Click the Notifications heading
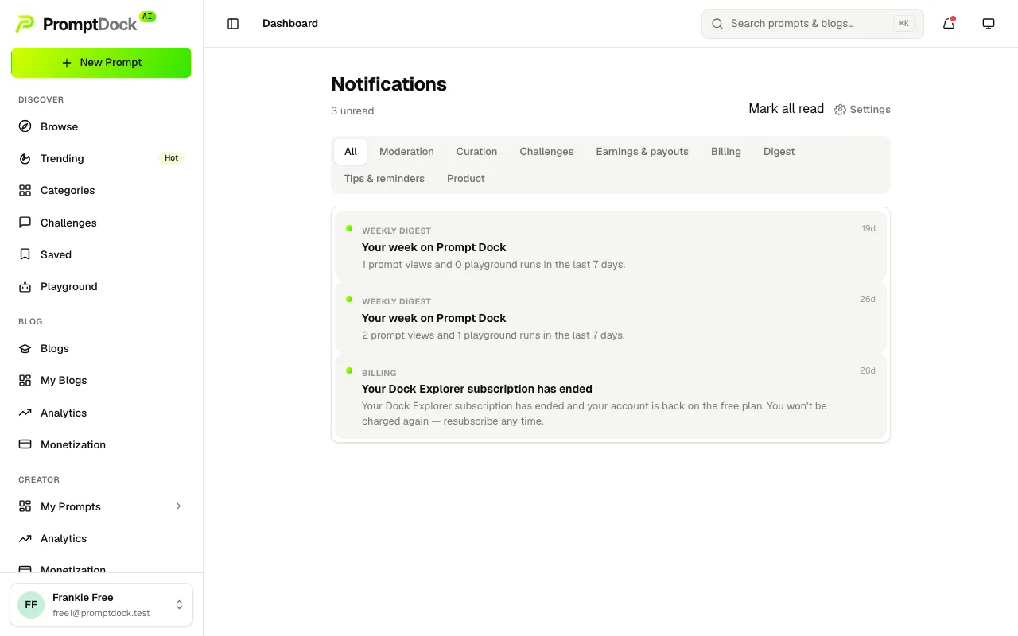Viewport: 1018px width, 636px height. pos(389,84)
